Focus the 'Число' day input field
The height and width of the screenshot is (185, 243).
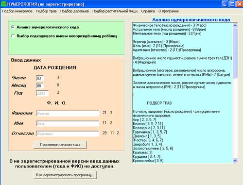pos(40,78)
